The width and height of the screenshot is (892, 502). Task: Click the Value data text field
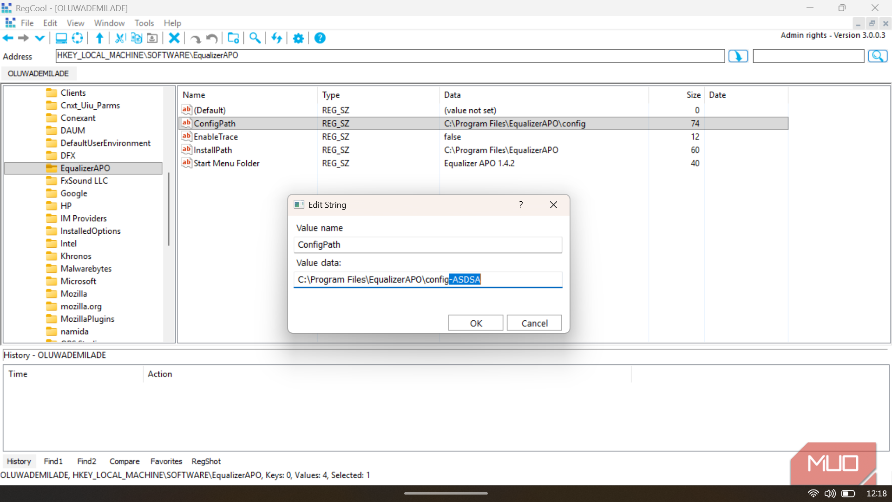pos(428,279)
